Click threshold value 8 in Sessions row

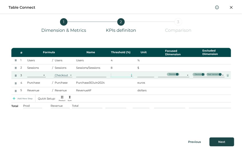tap(112, 68)
